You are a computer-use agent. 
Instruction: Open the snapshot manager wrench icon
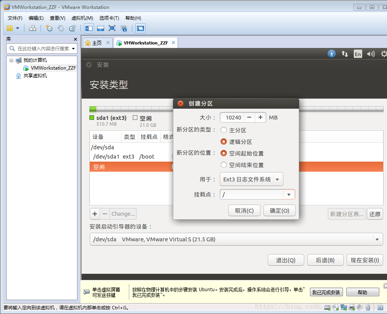(x=72, y=28)
